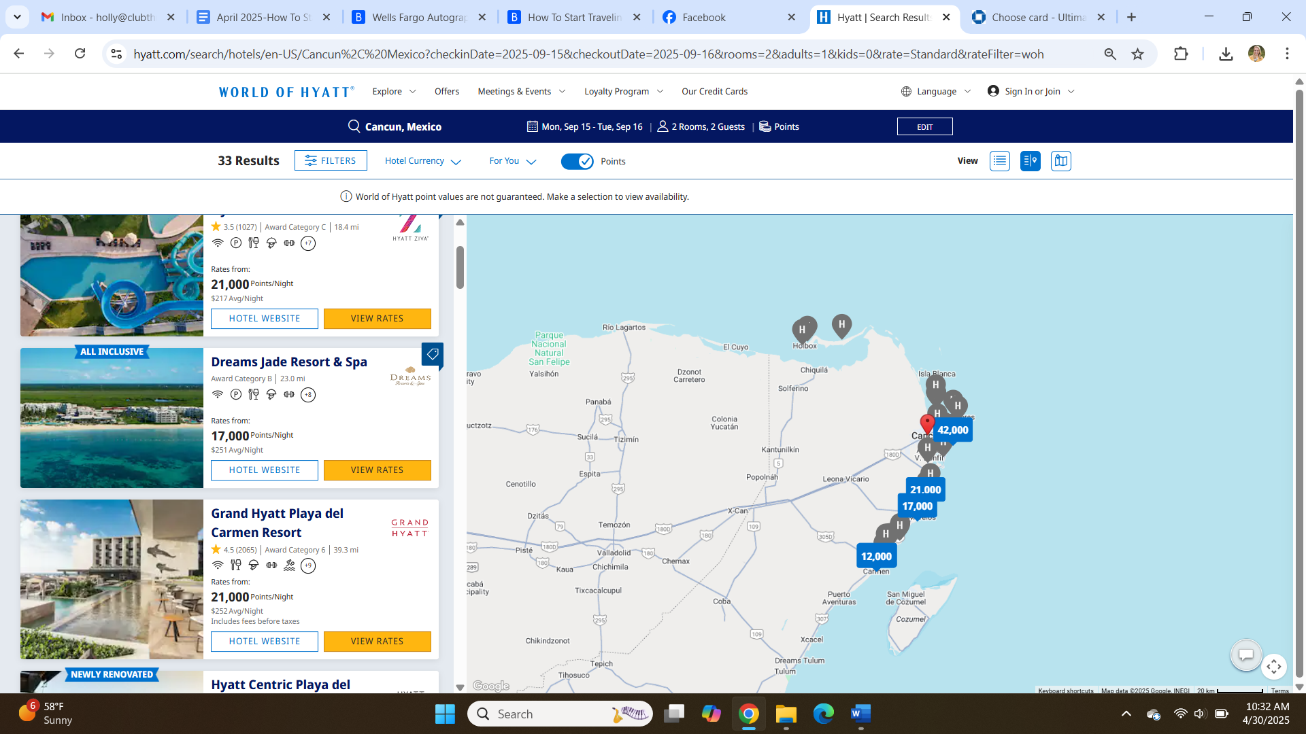Image resolution: width=1306 pixels, height=734 pixels.
Task: Open the For You sort dropdown
Action: [512, 161]
